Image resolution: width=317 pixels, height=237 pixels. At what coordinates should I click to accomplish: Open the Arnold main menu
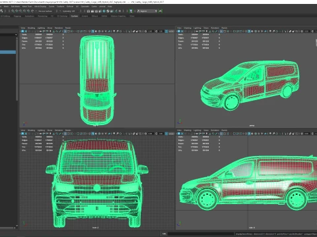(102, 7)
